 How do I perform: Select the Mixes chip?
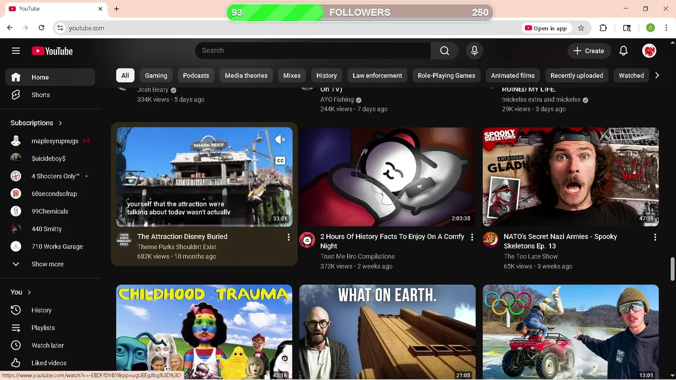292,75
